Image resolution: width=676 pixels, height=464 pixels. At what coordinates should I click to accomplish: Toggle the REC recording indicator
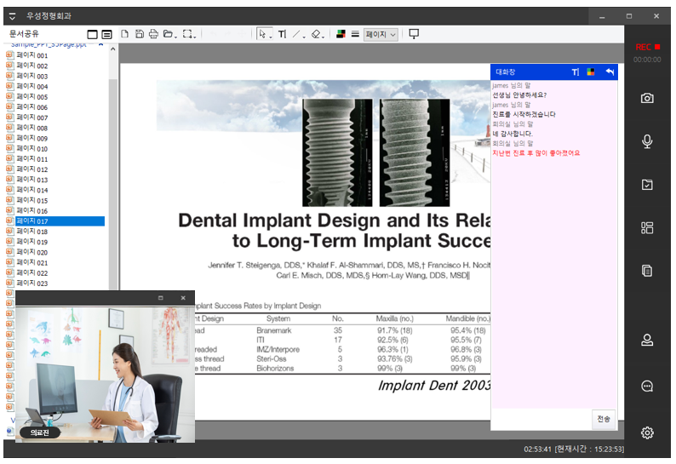click(647, 48)
